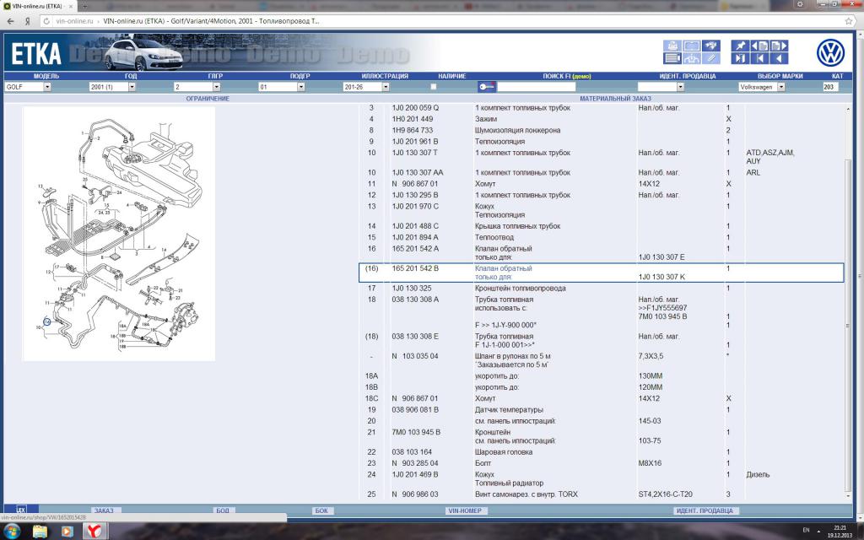Select part number 165 201 542 B
The image size is (864, 540).
(415, 268)
